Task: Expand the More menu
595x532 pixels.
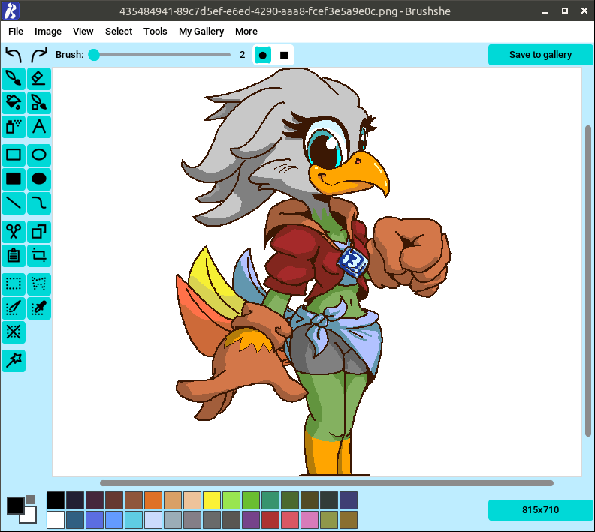Action: [246, 32]
